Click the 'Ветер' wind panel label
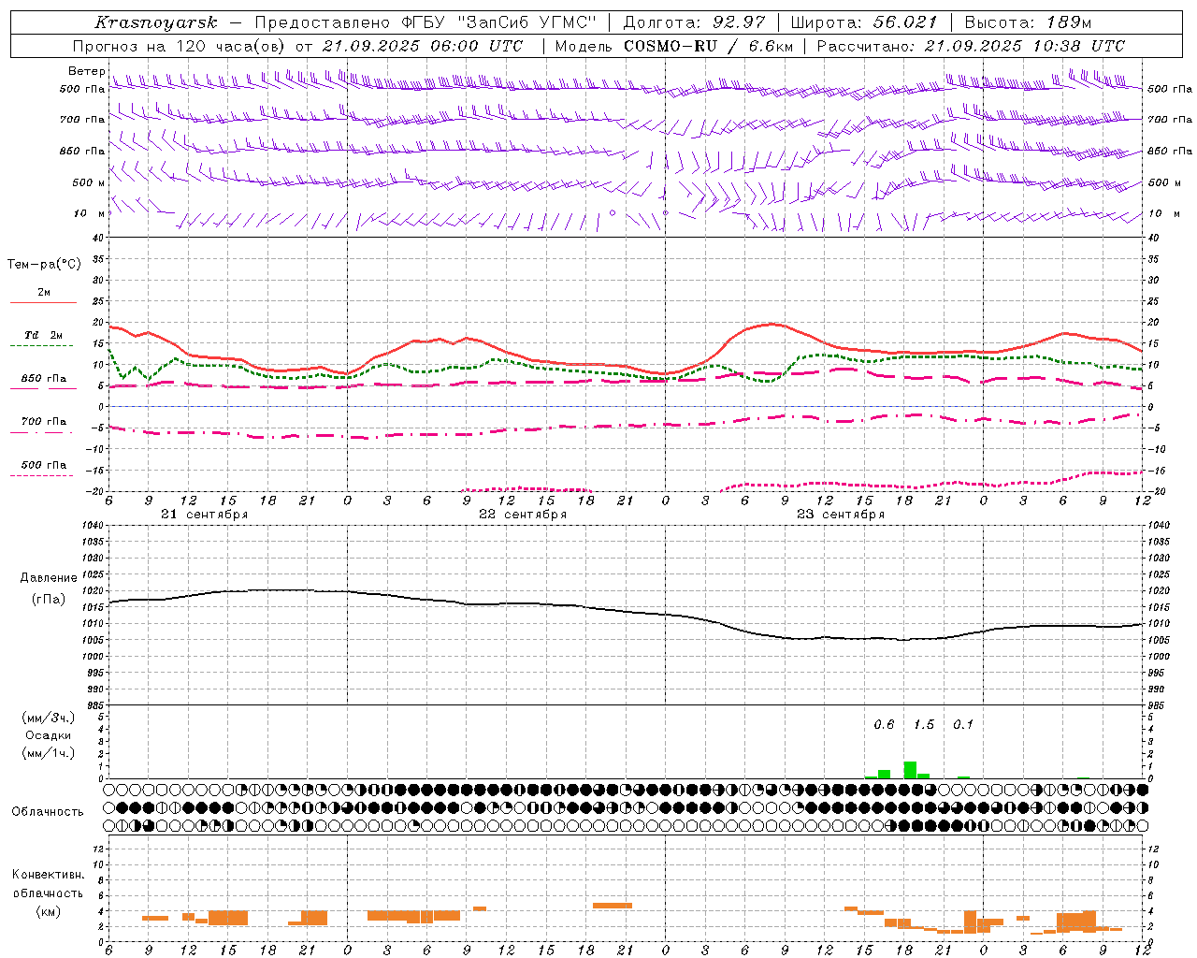Viewport: 1197px width, 958px height. pyautogui.click(x=86, y=72)
